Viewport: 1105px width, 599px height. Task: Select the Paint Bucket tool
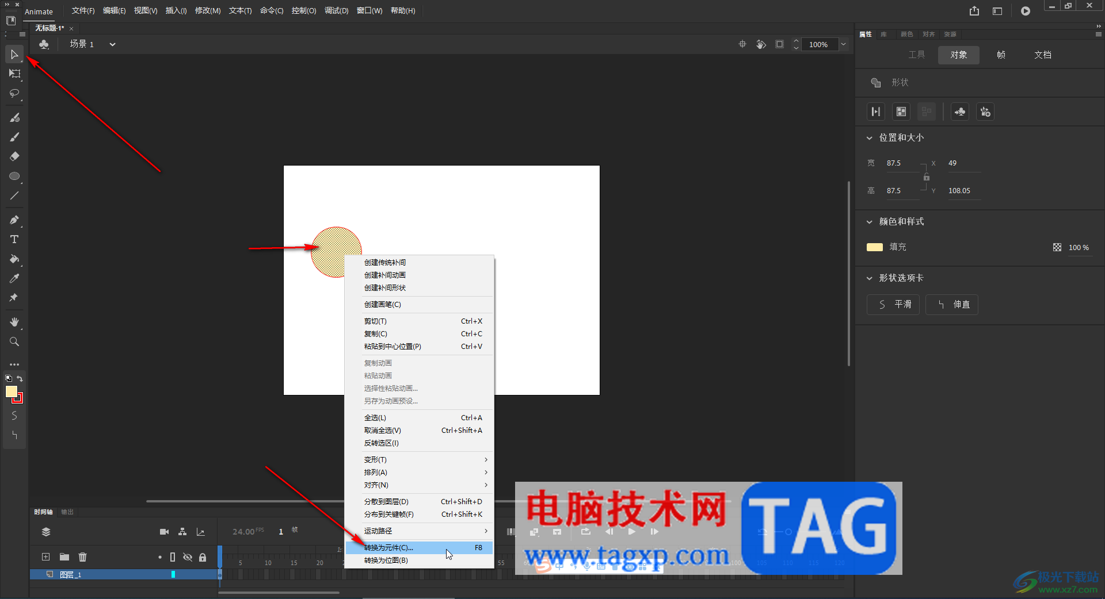[x=14, y=259]
